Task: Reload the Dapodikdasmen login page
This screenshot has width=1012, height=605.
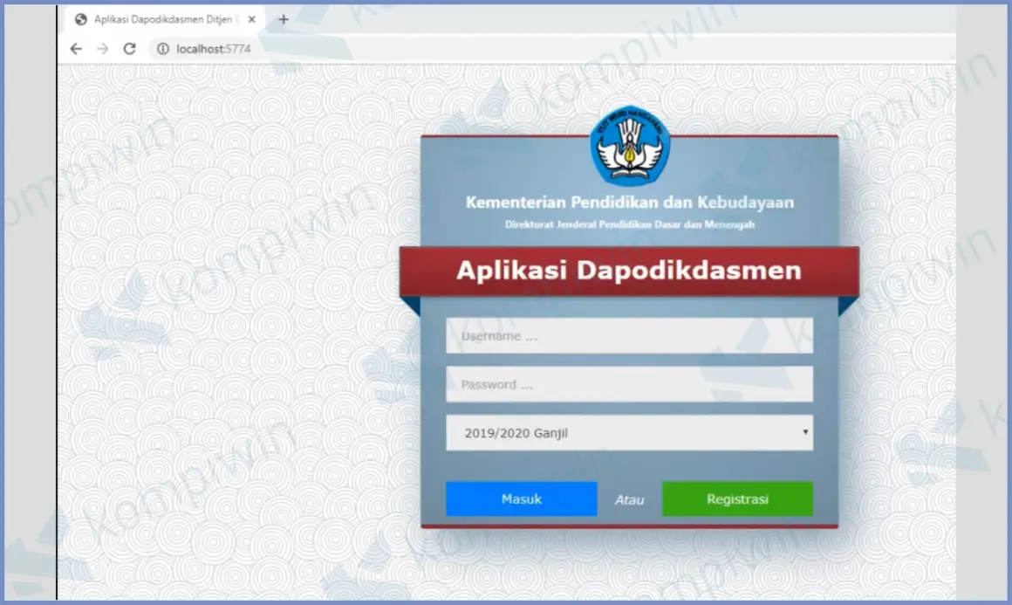Action: point(128,49)
